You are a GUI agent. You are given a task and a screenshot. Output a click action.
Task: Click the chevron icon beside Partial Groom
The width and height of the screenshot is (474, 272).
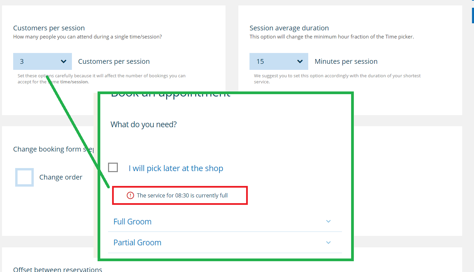[x=328, y=242]
